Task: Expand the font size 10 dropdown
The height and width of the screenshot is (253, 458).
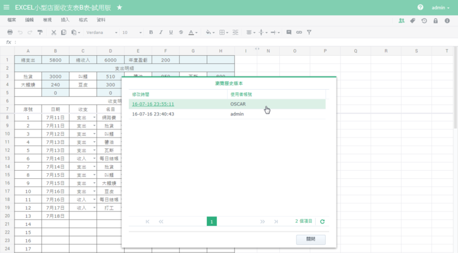Action: click(x=132, y=32)
